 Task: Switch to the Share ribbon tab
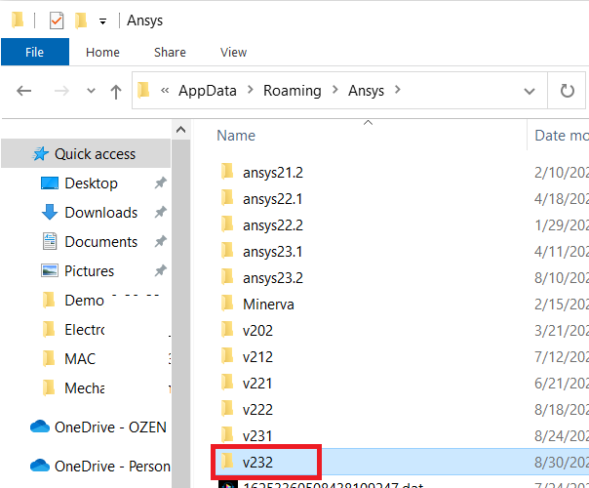pyautogui.click(x=170, y=52)
